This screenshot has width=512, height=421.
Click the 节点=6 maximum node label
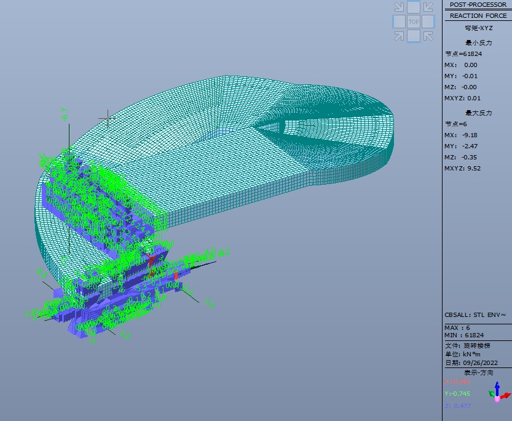[456, 124]
